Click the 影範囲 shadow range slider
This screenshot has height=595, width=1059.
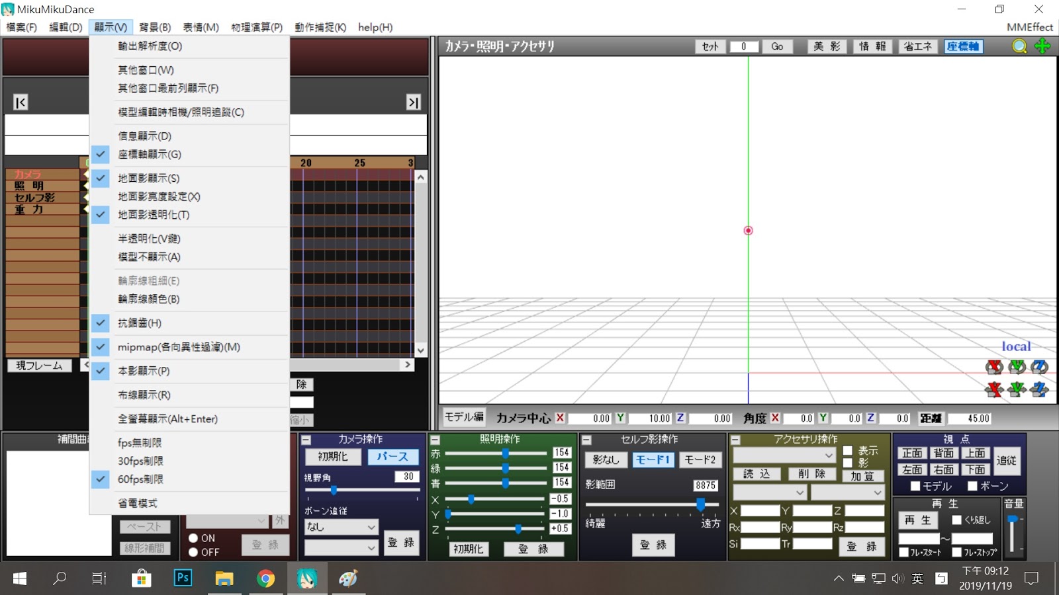click(651, 505)
